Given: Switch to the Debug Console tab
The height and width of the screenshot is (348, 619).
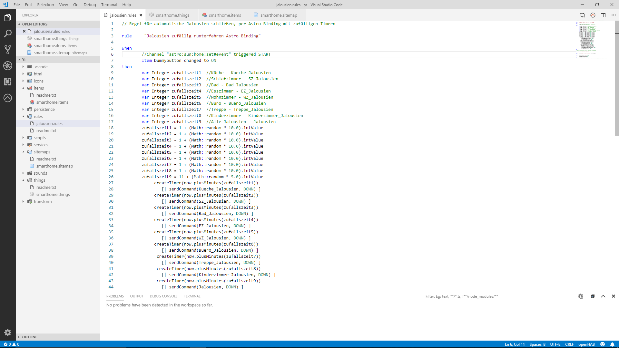Looking at the screenshot, I should 163,296.
